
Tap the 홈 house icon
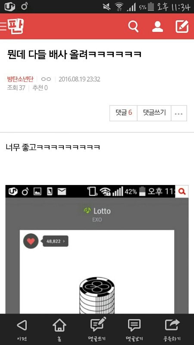59,329
